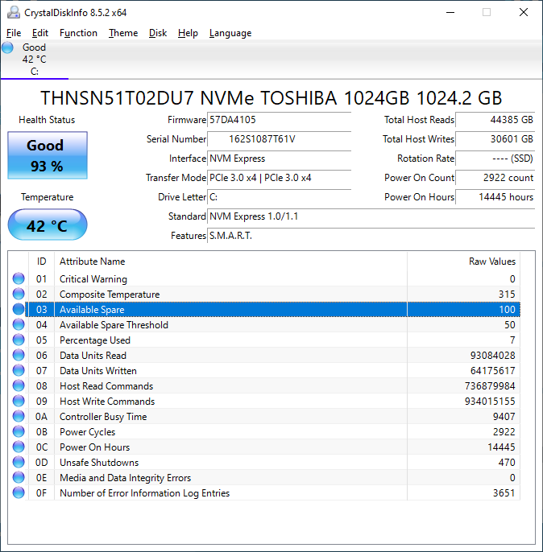Click the Raw Values column header

tap(491, 262)
